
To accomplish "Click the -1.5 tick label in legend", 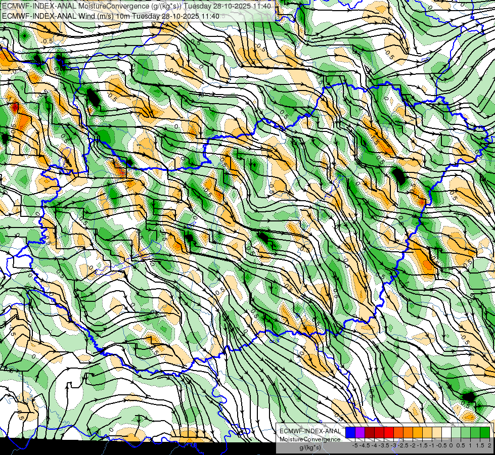I will point(422,445).
